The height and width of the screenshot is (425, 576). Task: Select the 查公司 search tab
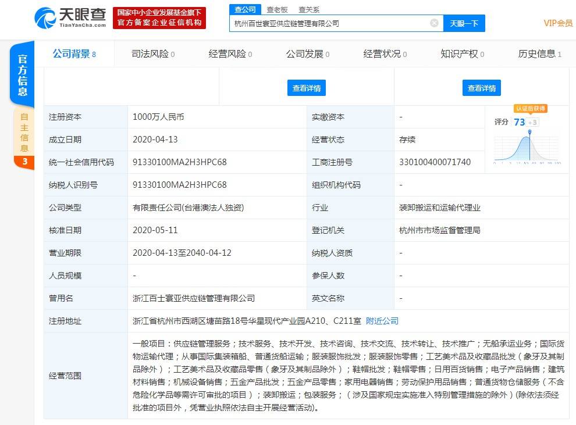(x=245, y=9)
